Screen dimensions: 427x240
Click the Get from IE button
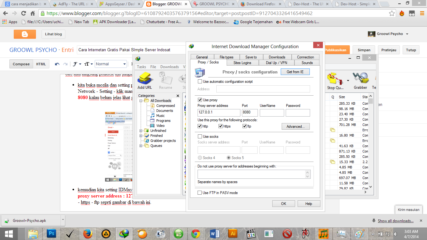click(x=295, y=72)
